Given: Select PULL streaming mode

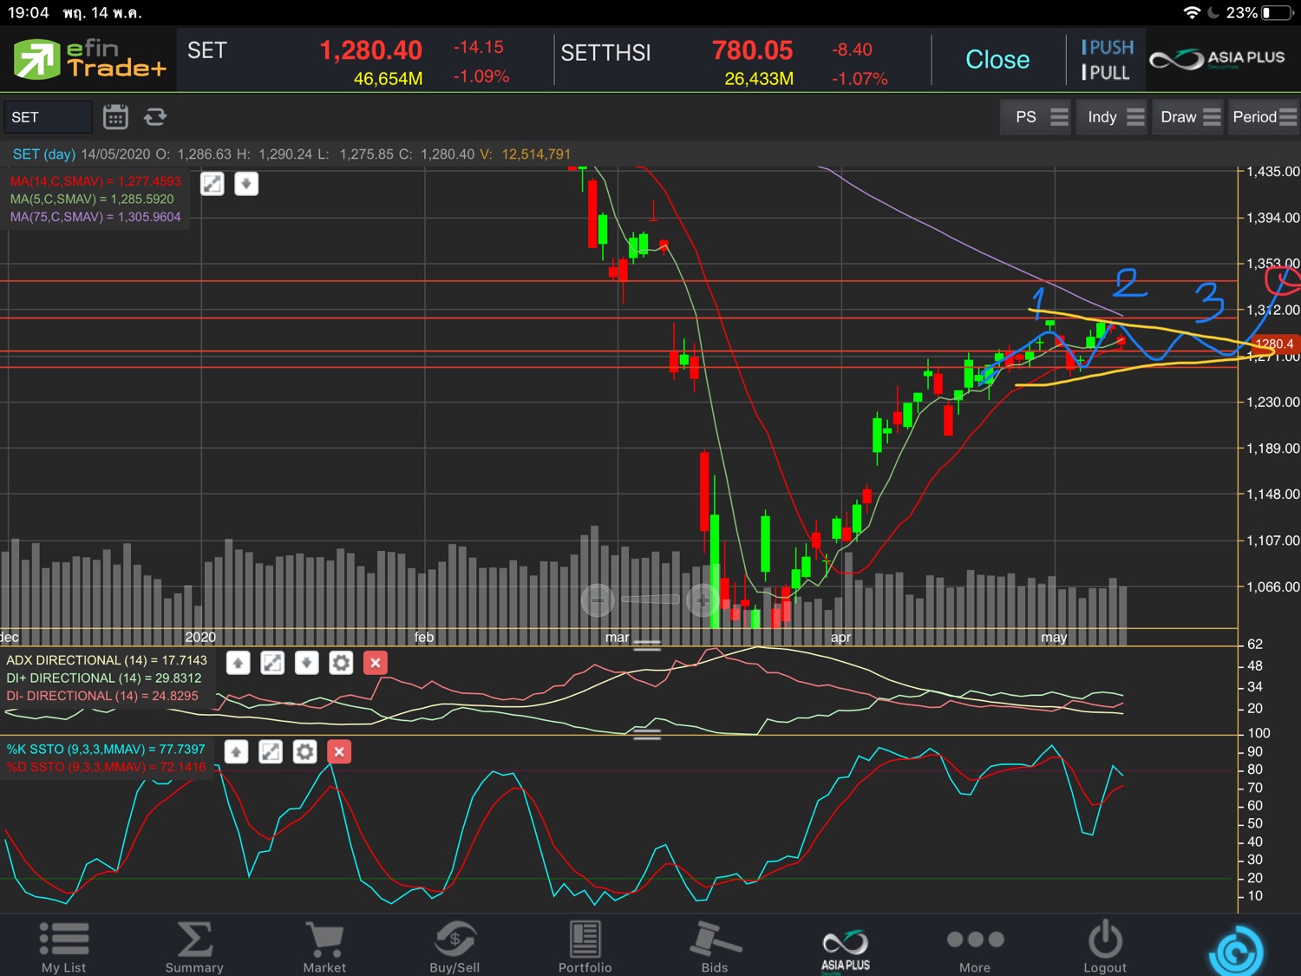Looking at the screenshot, I should pyautogui.click(x=1106, y=73).
